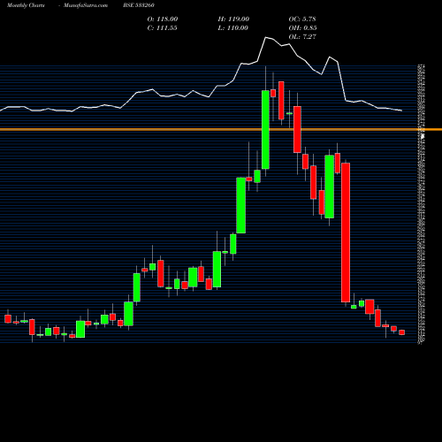The image size is (442, 442).
Task: Click the OC: 5.78 value
Action: pos(302,19)
